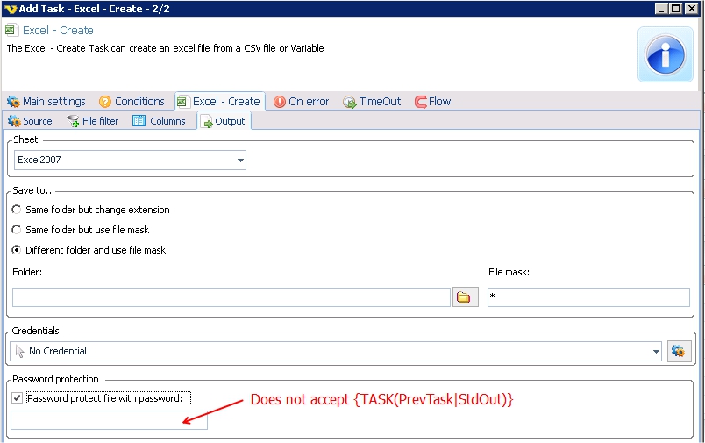This screenshot has width=705, height=443.
Task: Show the Columns sub-tab
Action: pyautogui.click(x=160, y=121)
